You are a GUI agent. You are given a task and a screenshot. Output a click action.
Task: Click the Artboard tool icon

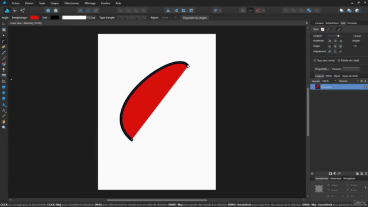(3, 30)
